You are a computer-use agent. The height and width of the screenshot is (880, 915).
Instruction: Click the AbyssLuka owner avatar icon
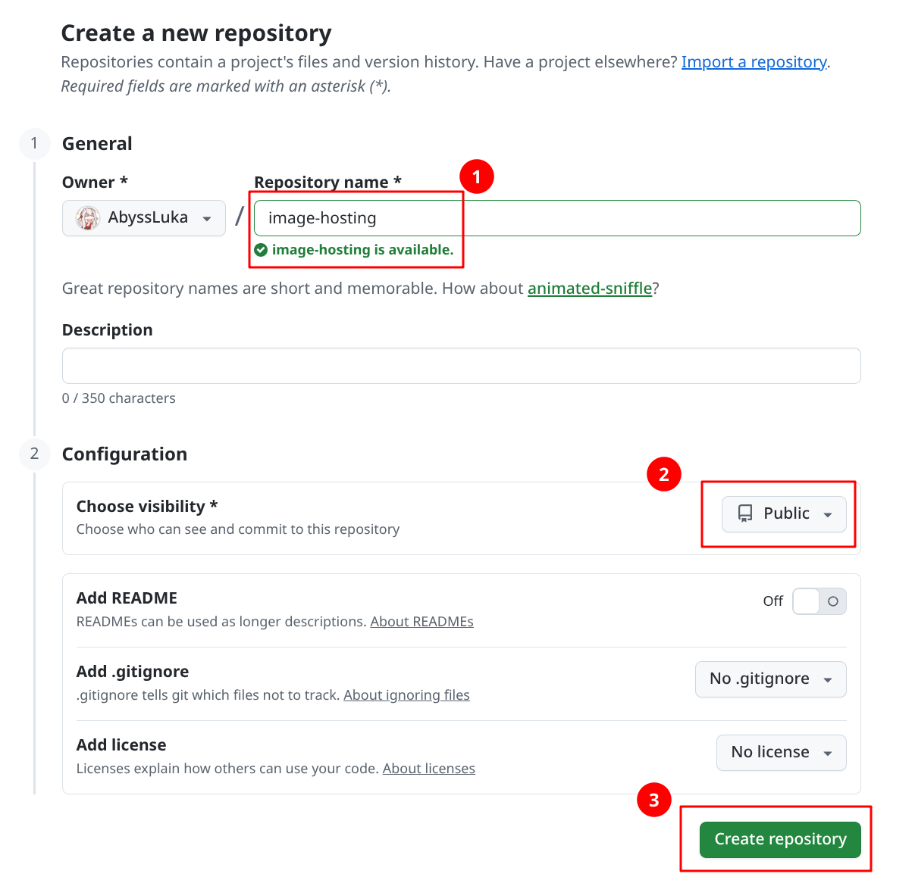[x=88, y=218]
